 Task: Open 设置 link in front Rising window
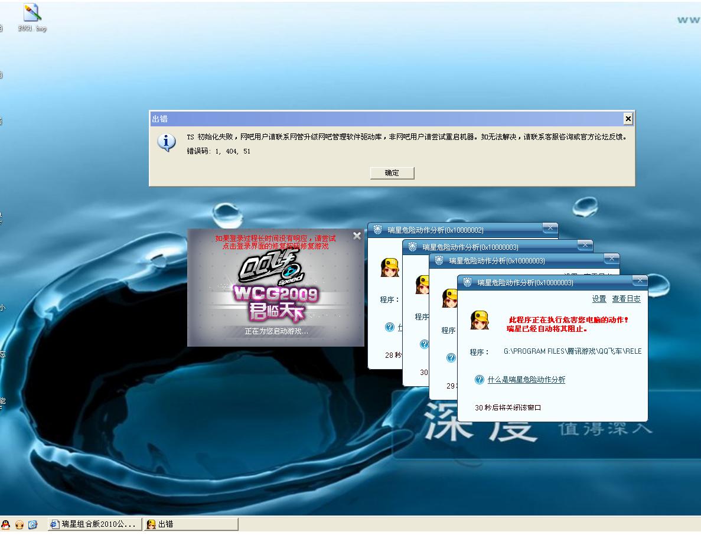[599, 299]
